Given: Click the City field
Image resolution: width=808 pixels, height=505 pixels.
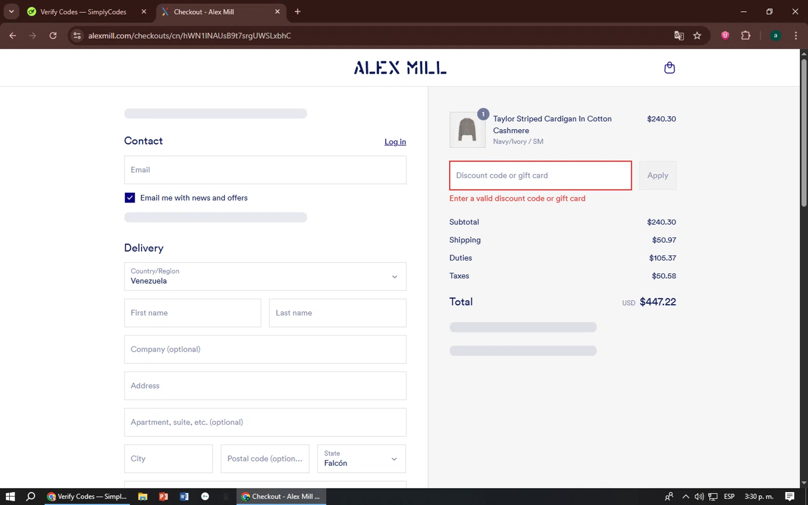Looking at the screenshot, I should coord(169,459).
